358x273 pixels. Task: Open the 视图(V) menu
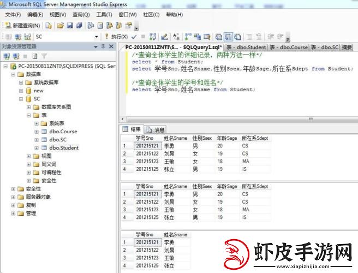click(x=58, y=15)
